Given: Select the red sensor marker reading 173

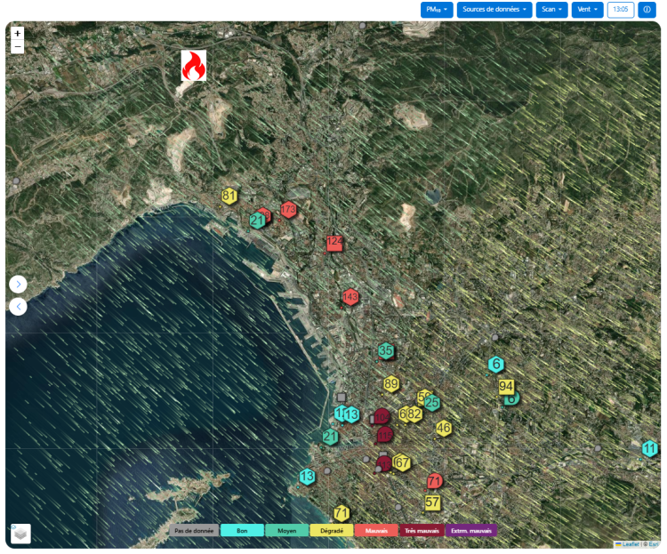Looking at the screenshot, I should pos(288,209).
